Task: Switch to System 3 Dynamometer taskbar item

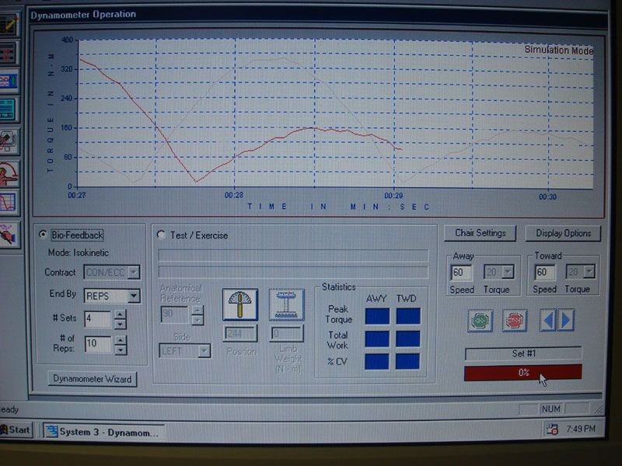Action: point(103,431)
